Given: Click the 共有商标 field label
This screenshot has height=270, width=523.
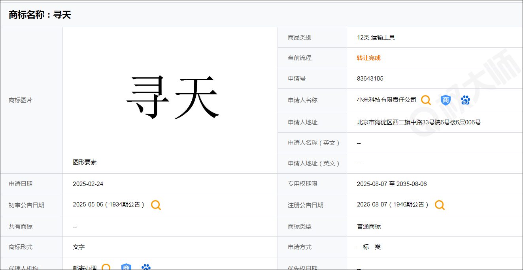Looking at the screenshot, I should (21, 227).
